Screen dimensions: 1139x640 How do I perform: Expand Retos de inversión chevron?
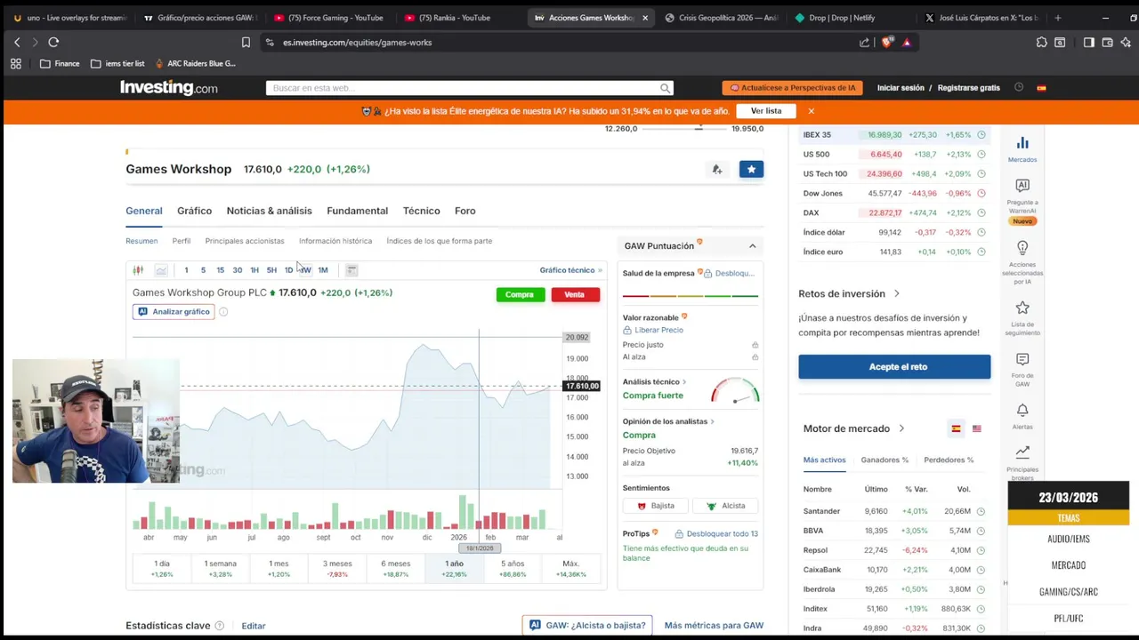[x=896, y=293]
